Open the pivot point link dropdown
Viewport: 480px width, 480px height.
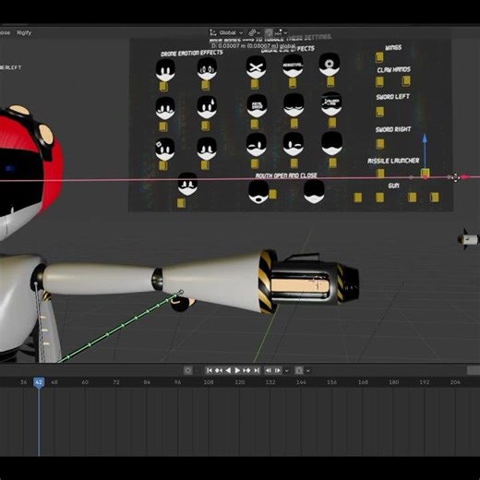click(255, 32)
